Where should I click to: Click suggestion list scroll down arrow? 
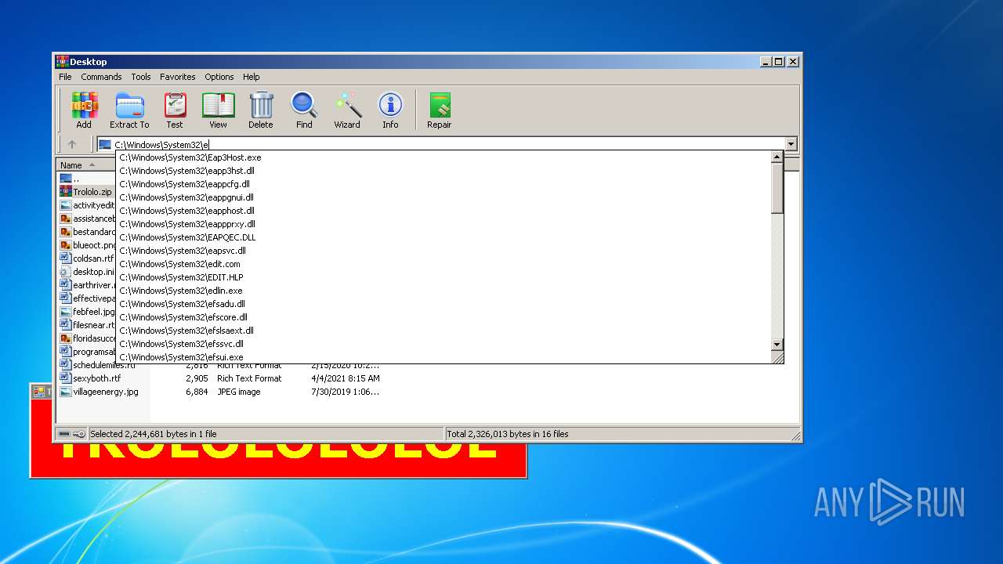coord(777,344)
